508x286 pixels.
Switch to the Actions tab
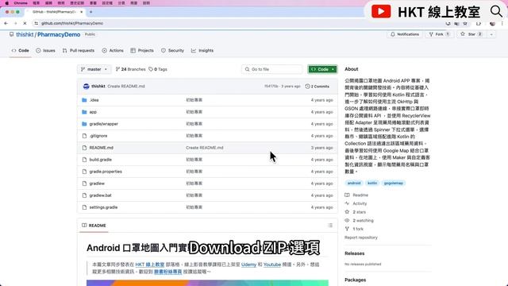(113, 51)
